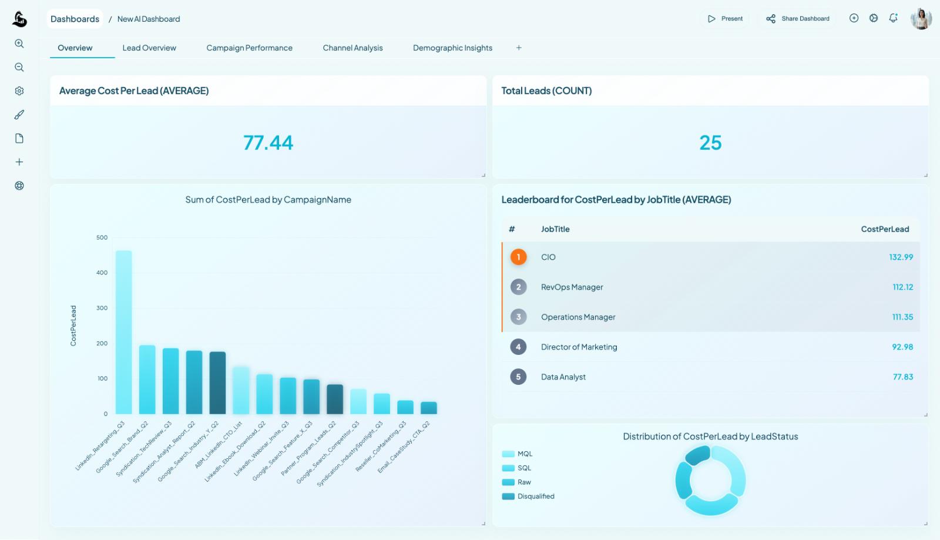This screenshot has width=940, height=540.
Task: Open the settings gear in the left sidebar
Action: coord(19,90)
